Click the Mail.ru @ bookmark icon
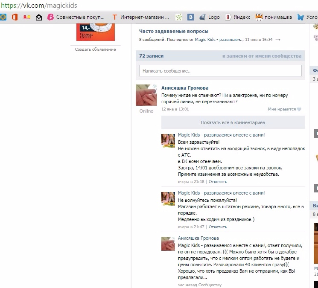 pyautogui.click(x=3, y=17)
